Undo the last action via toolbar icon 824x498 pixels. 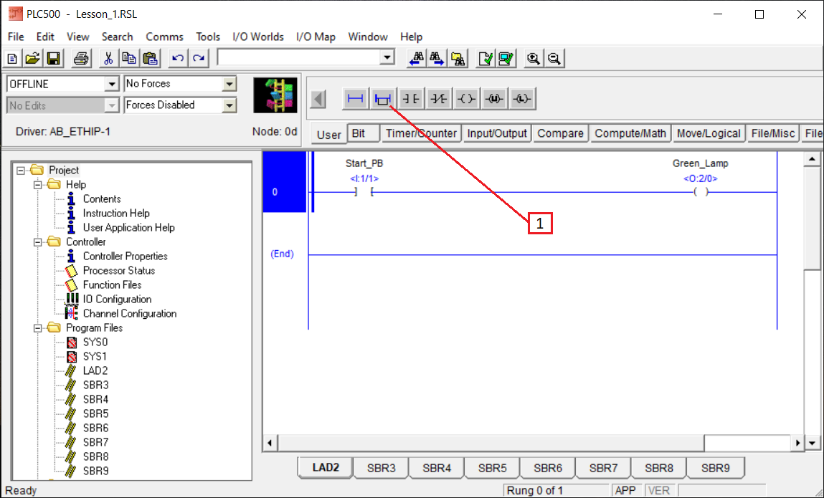coord(178,58)
